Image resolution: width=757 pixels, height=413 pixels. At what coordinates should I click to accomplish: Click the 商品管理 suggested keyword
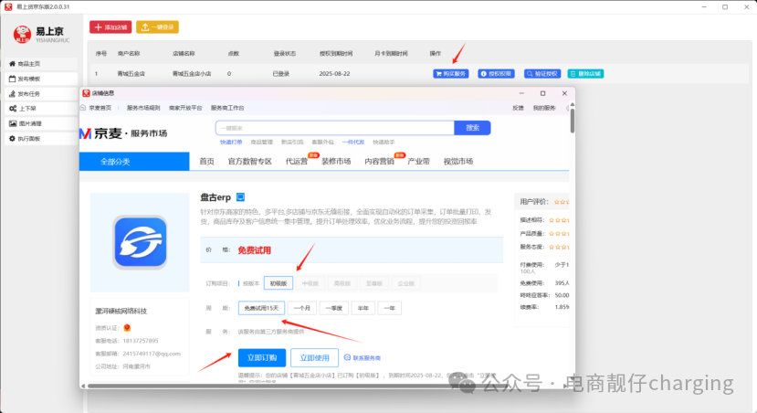coord(262,142)
